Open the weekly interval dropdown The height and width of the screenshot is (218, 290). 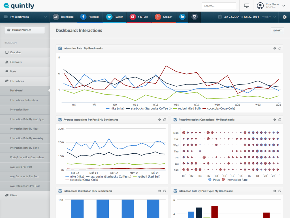tap(269, 17)
